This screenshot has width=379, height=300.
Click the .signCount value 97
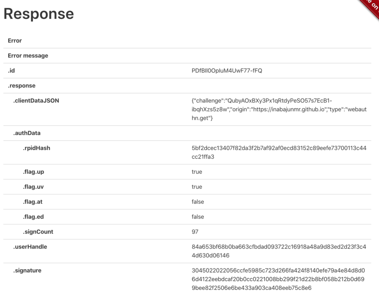click(195, 232)
